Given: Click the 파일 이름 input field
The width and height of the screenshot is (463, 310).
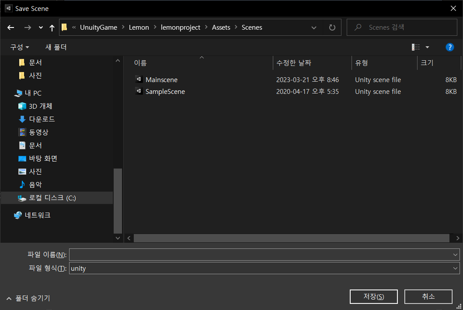Looking at the screenshot, I should click(x=260, y=255).
